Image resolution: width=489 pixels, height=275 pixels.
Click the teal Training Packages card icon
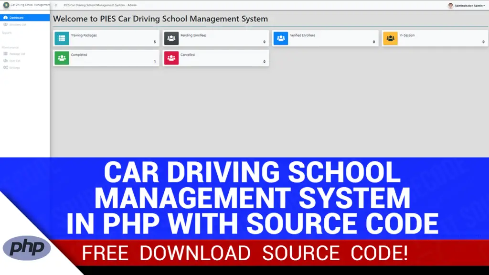click(x=62, y=38)
